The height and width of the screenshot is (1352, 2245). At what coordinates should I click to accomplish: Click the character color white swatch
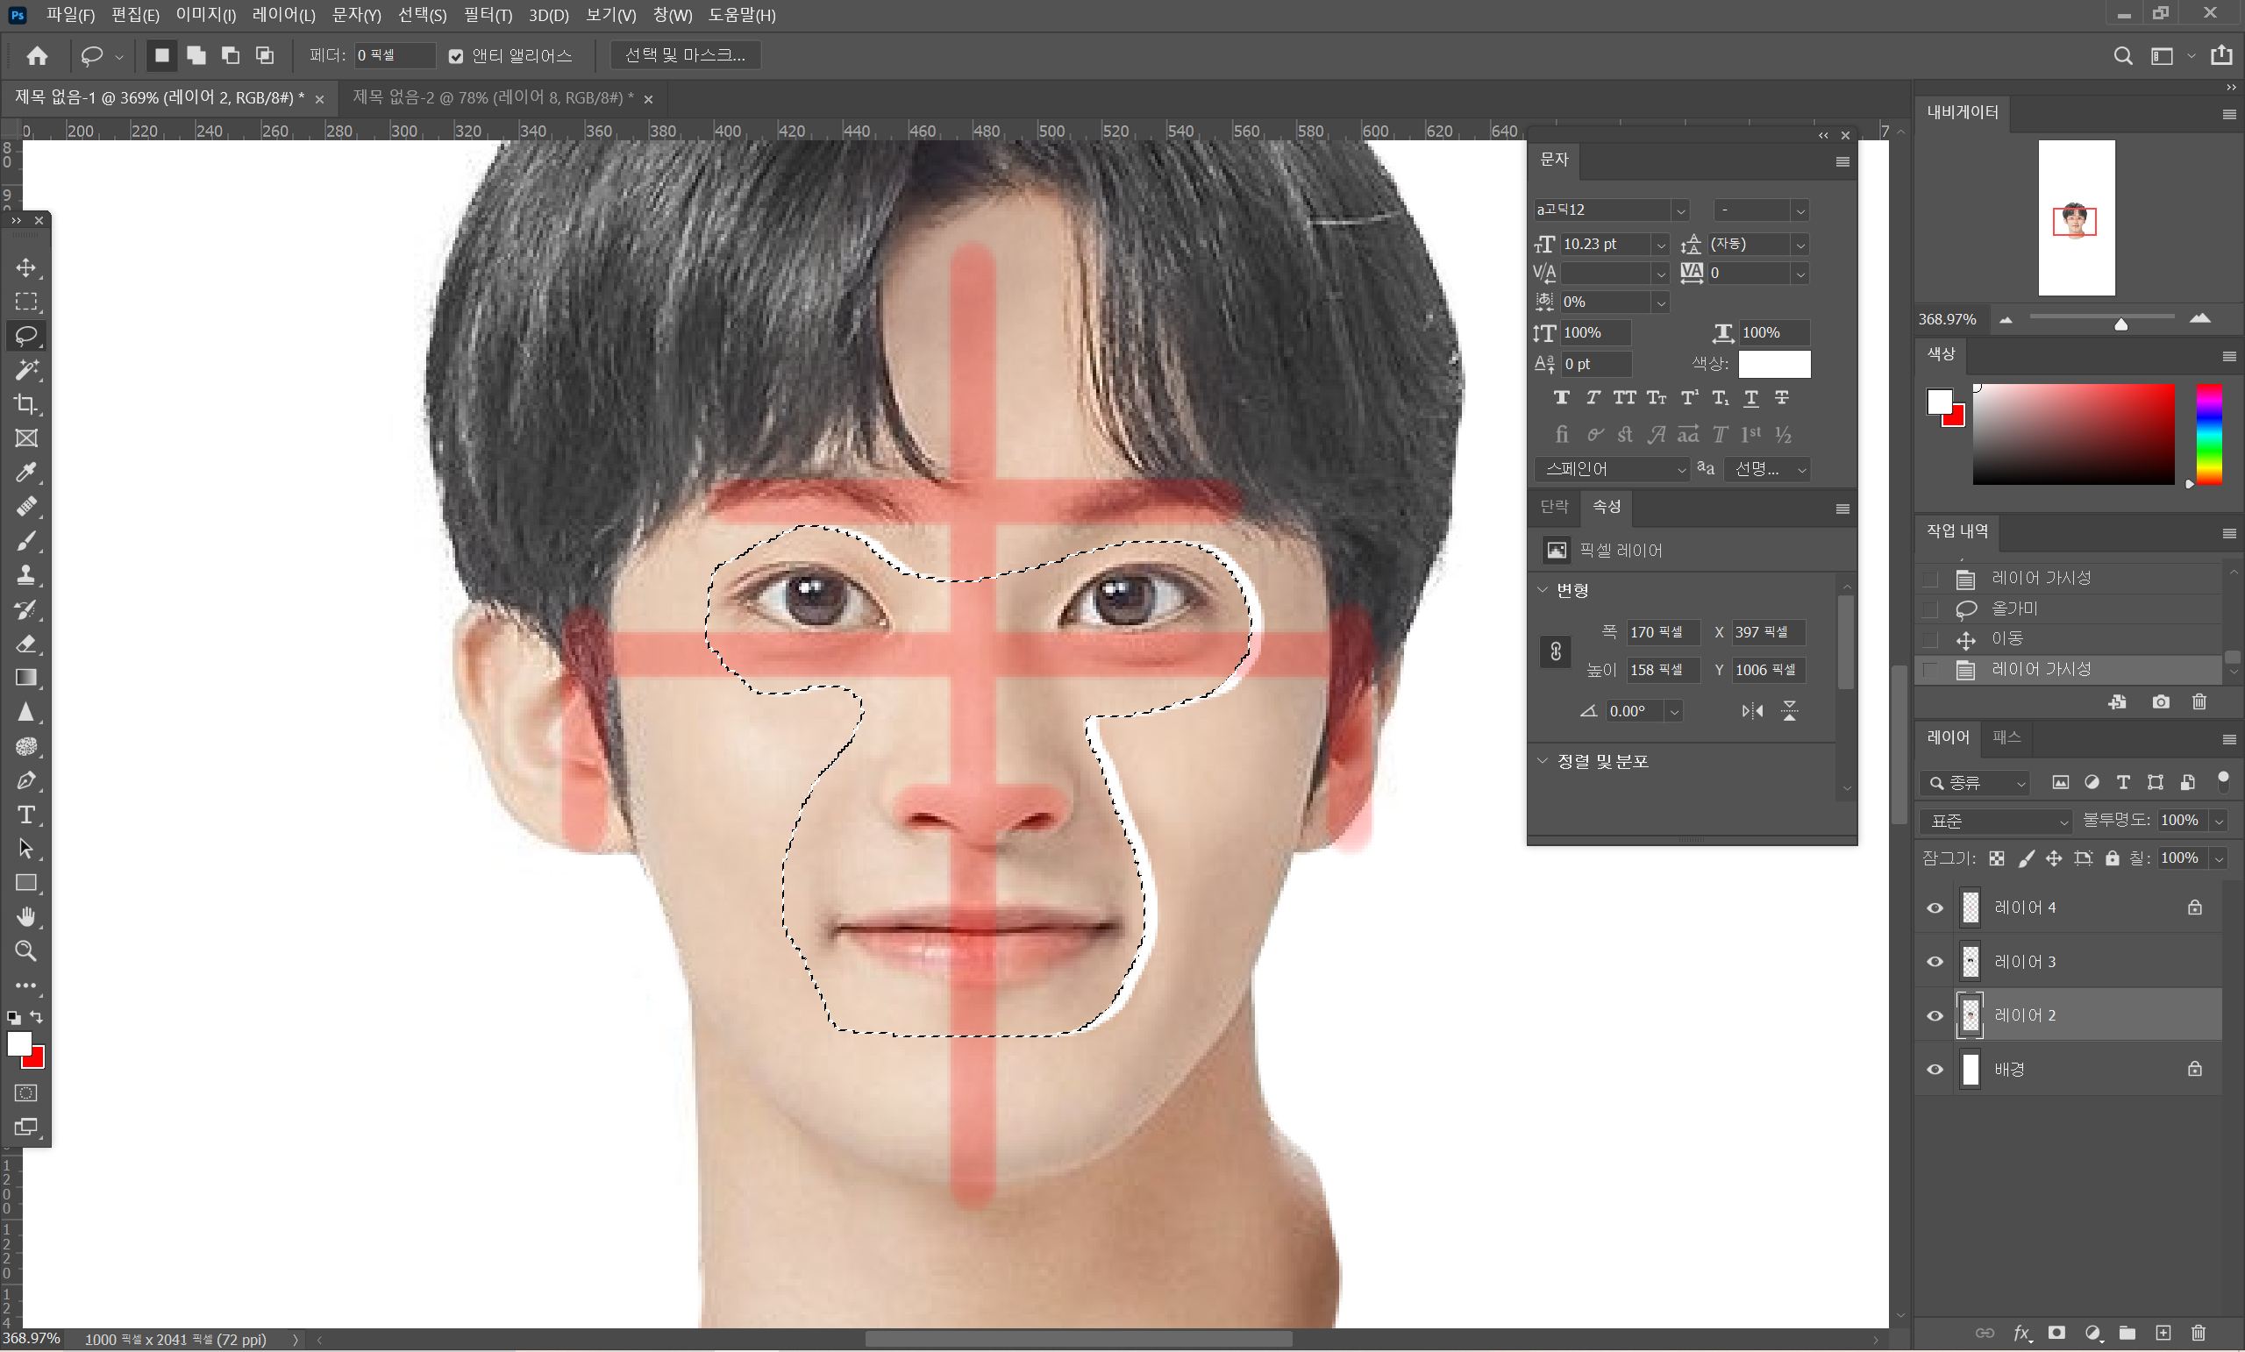pos(1773,365)
